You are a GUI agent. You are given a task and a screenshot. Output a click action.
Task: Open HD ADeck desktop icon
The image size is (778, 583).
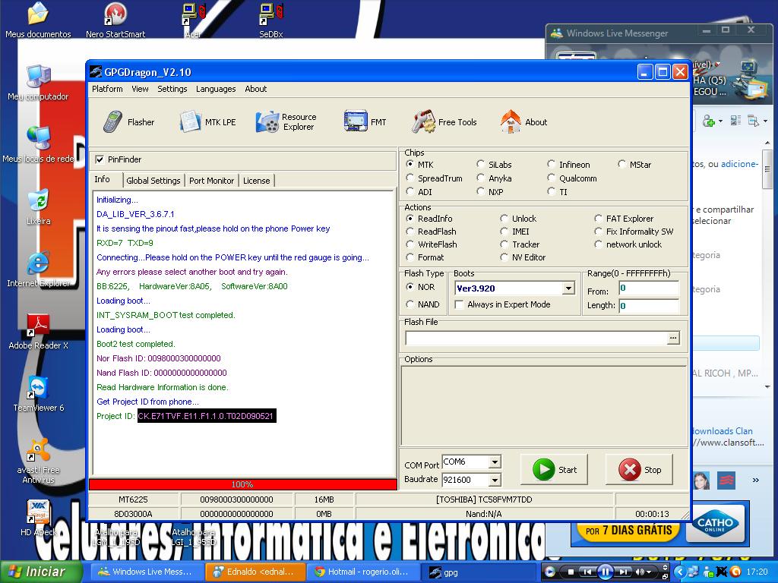(x=38, y=518)
